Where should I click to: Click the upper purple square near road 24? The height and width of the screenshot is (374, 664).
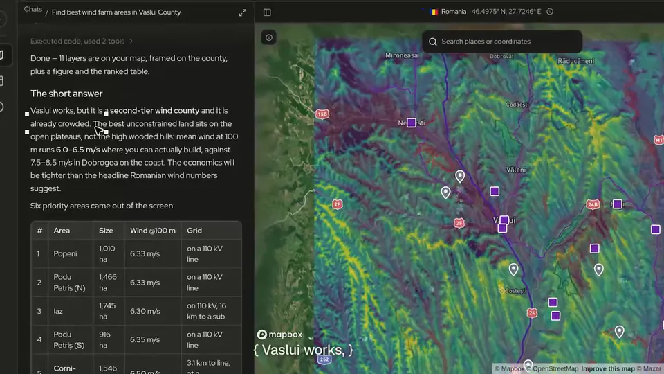click(x=553, y=303)
